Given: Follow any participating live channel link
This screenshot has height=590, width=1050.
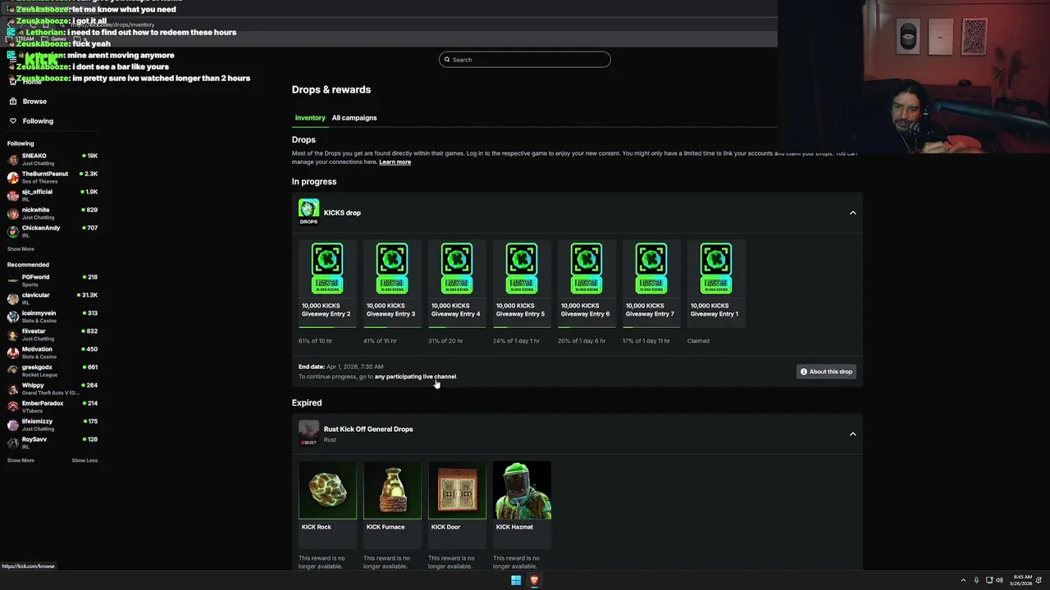Looking at the screenshot, I should point(415,377).
